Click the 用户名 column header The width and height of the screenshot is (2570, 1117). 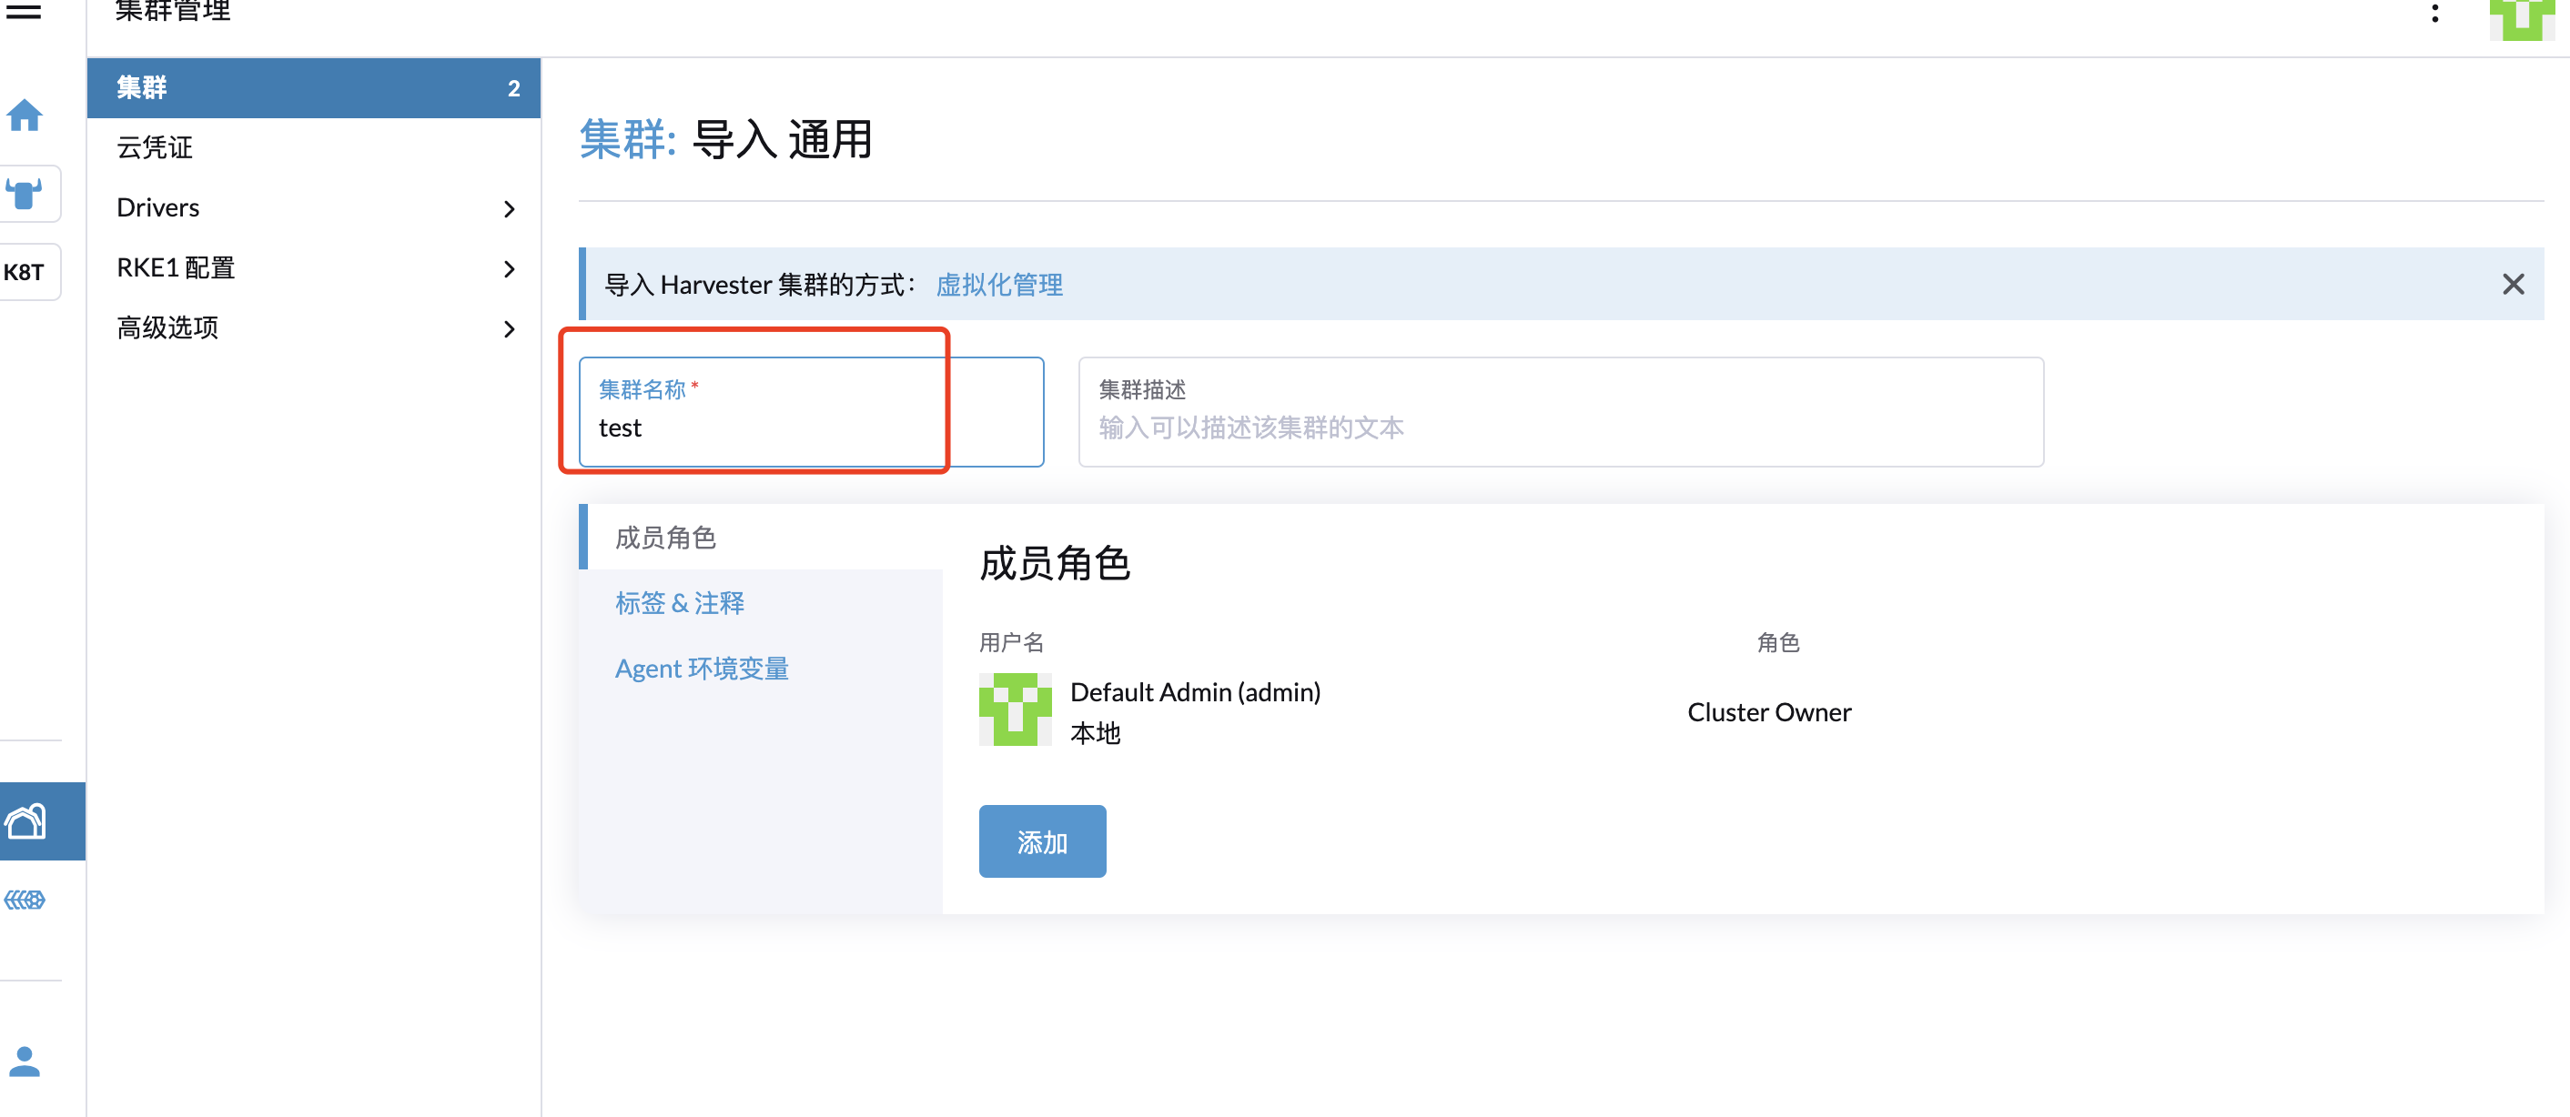coord(1011,641)
